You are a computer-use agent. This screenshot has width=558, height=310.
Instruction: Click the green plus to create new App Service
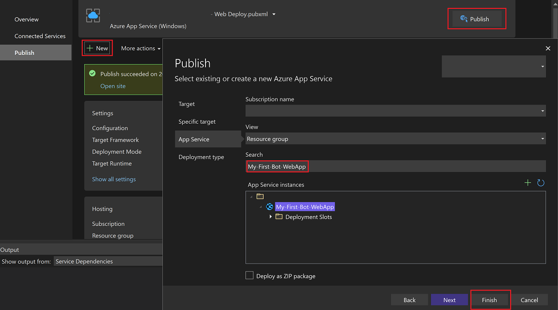[x=528, y=183]
